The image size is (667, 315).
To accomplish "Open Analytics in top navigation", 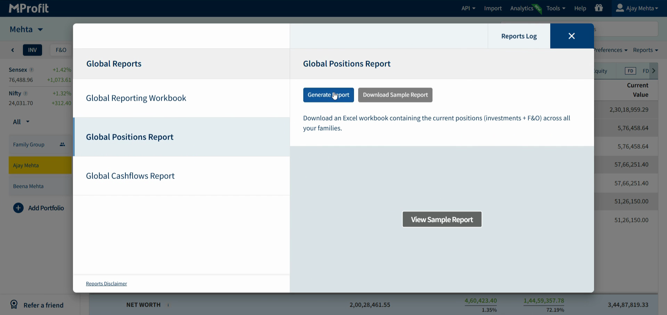I will (522, 8).
